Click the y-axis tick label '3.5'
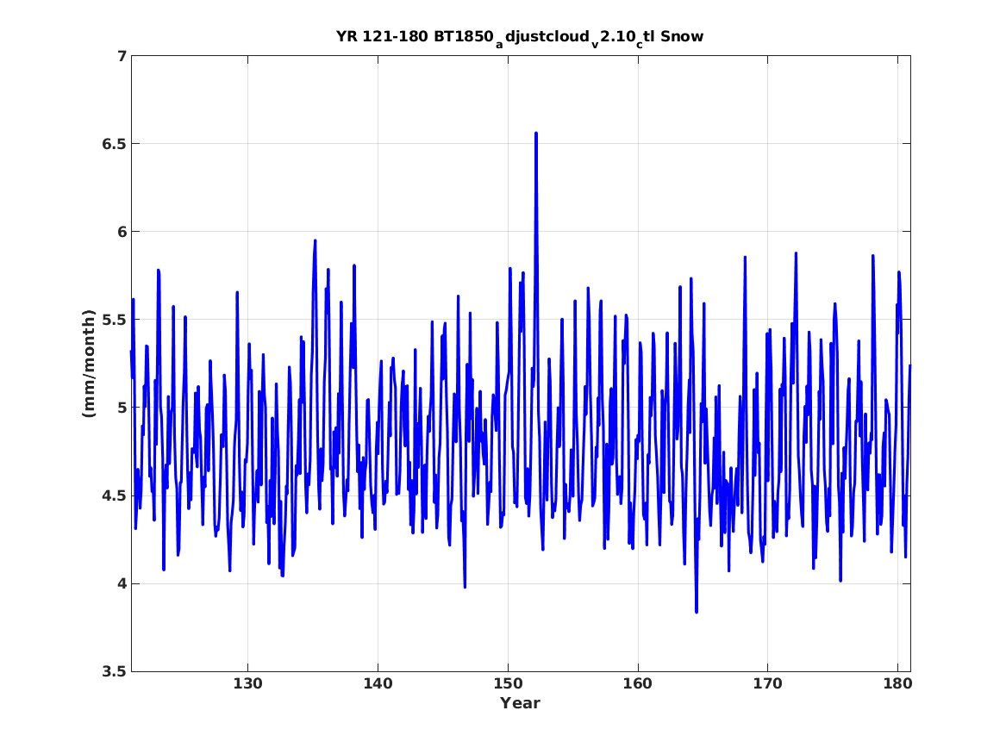This screenshot has height=754, width=1006. 114,671
